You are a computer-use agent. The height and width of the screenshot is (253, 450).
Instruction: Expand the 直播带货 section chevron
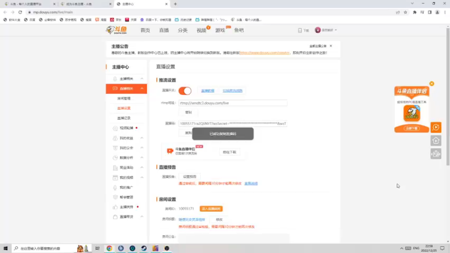[x=142, y=216]
